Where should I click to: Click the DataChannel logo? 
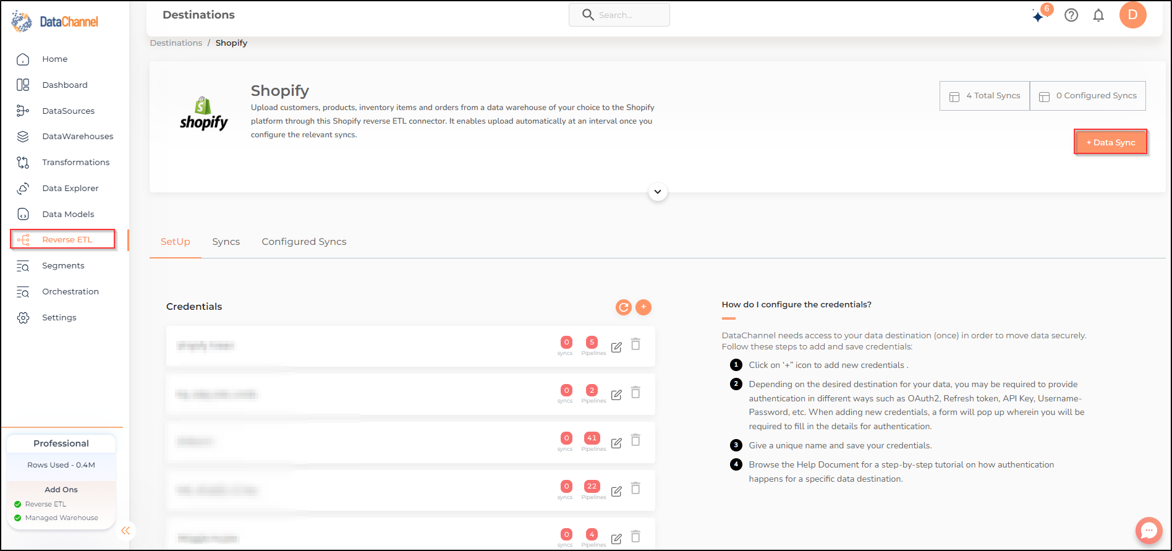pos(55,22)
